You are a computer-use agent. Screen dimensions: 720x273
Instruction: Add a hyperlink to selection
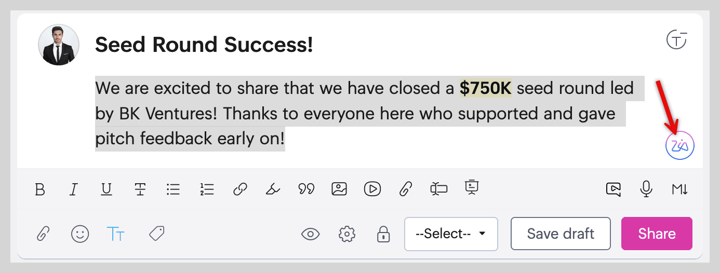[239, 189]
